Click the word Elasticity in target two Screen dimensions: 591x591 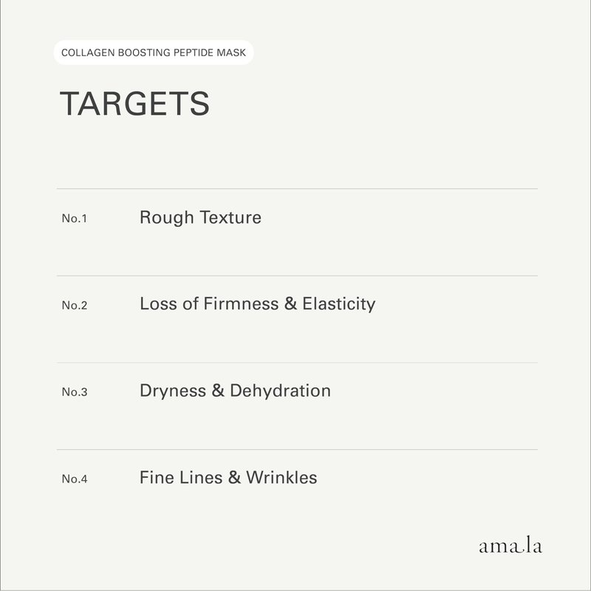[x=339, y=304]
